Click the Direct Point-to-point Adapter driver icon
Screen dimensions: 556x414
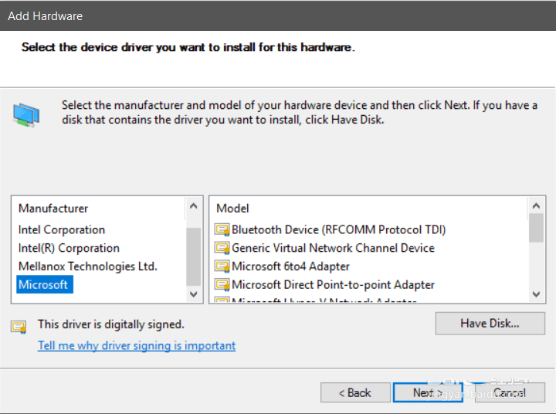[222, 285]
